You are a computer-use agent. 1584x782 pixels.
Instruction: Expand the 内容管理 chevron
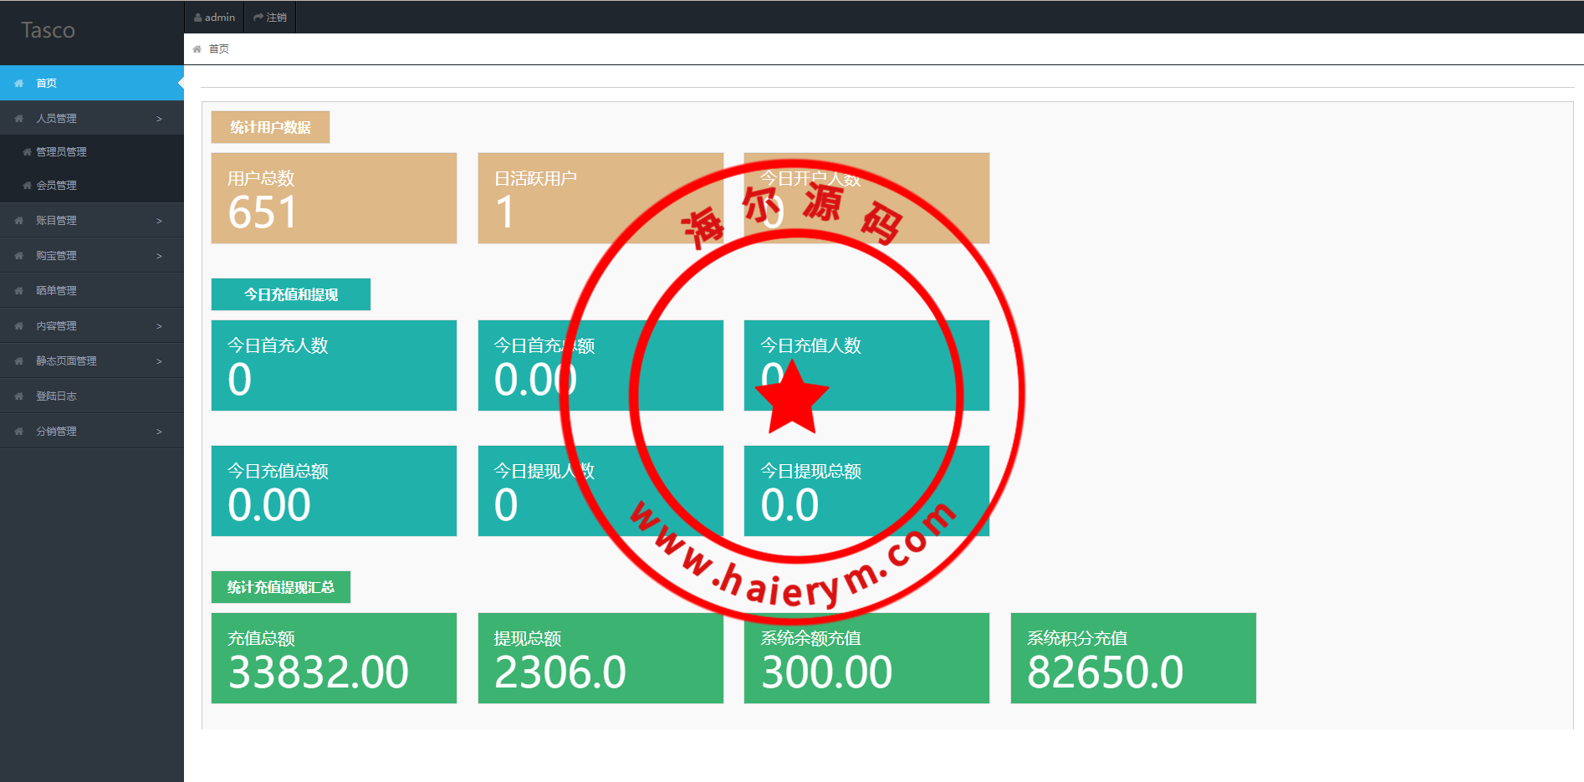[x=159, y=326]
